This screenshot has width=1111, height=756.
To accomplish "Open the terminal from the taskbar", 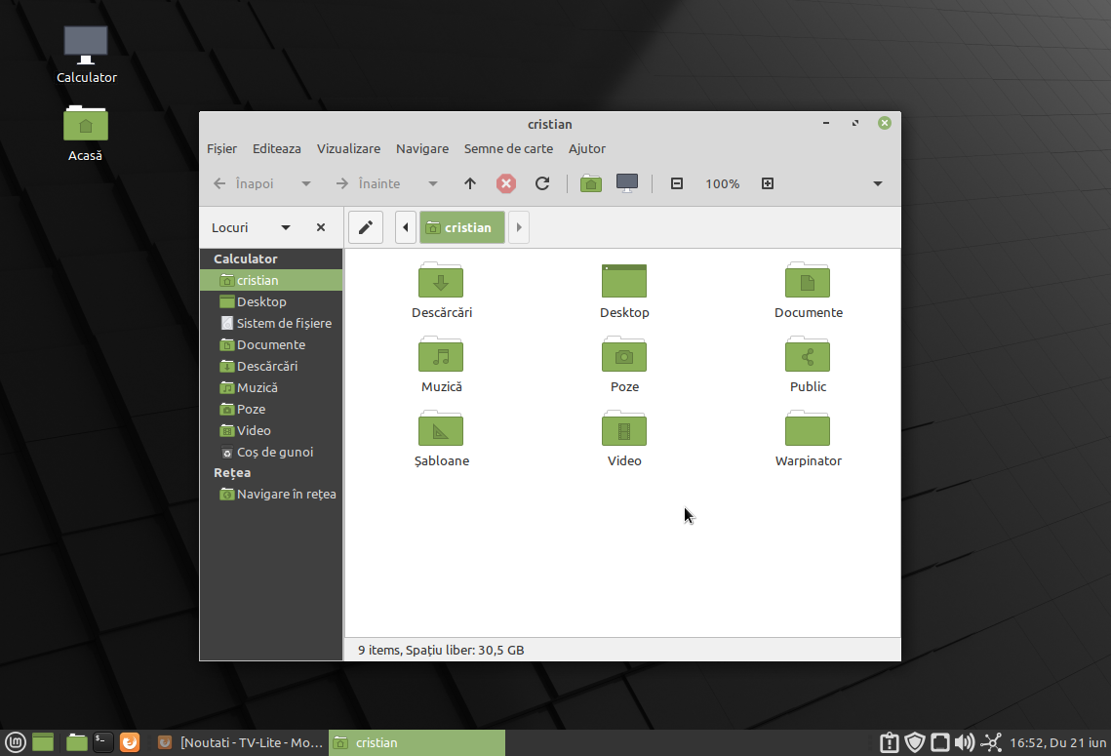I will (x=103, y=742).
